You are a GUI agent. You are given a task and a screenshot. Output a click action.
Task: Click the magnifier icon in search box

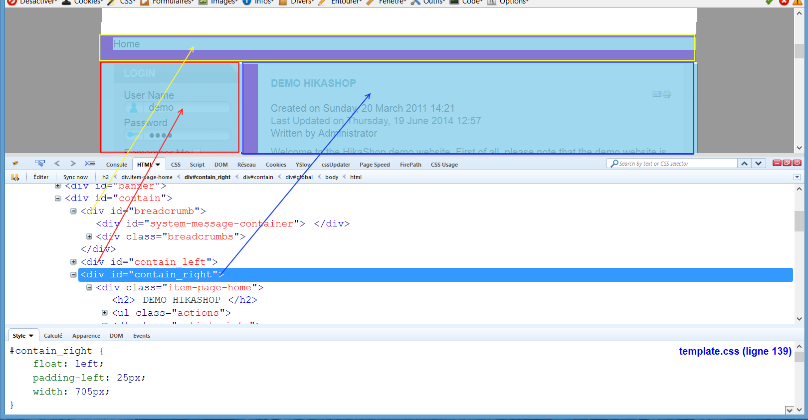[614, 164]
